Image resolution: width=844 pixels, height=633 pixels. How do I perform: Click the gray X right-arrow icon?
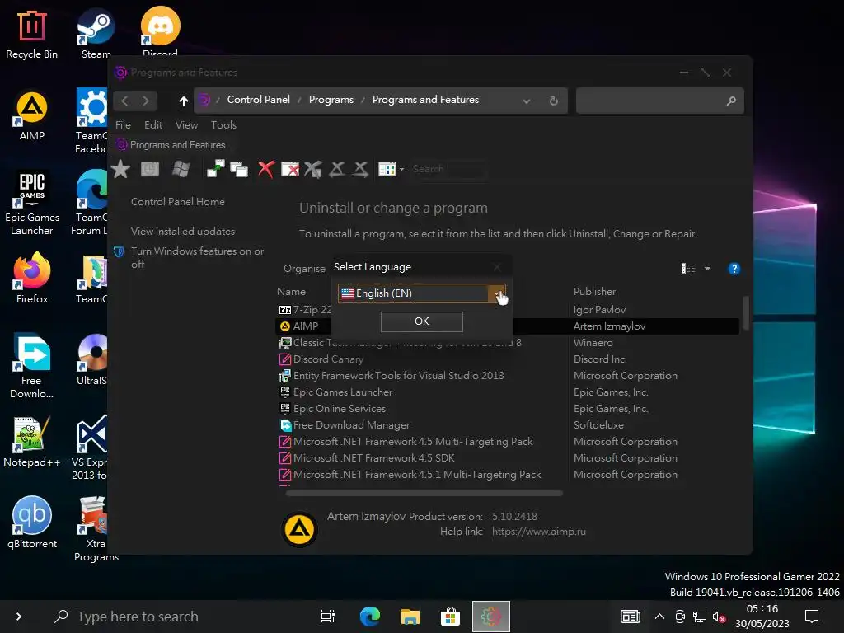click(x=361, y=169)
